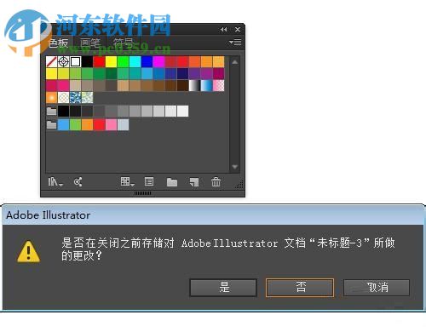426x332 pixels.
Task: Select the green foliage pattern swatch
Action: 87,98
